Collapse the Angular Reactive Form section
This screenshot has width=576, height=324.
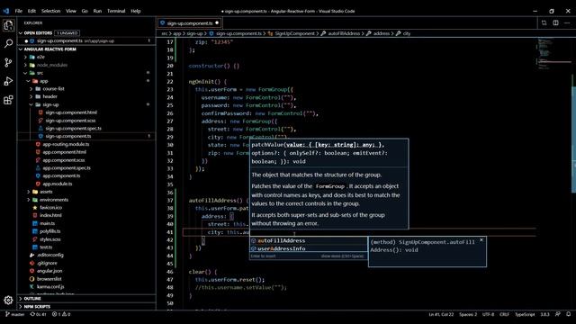(x=21, y=49)
